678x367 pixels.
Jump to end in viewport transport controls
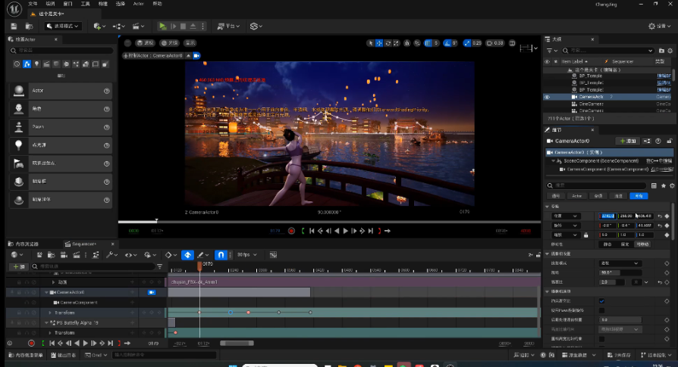tap(371, 231)
